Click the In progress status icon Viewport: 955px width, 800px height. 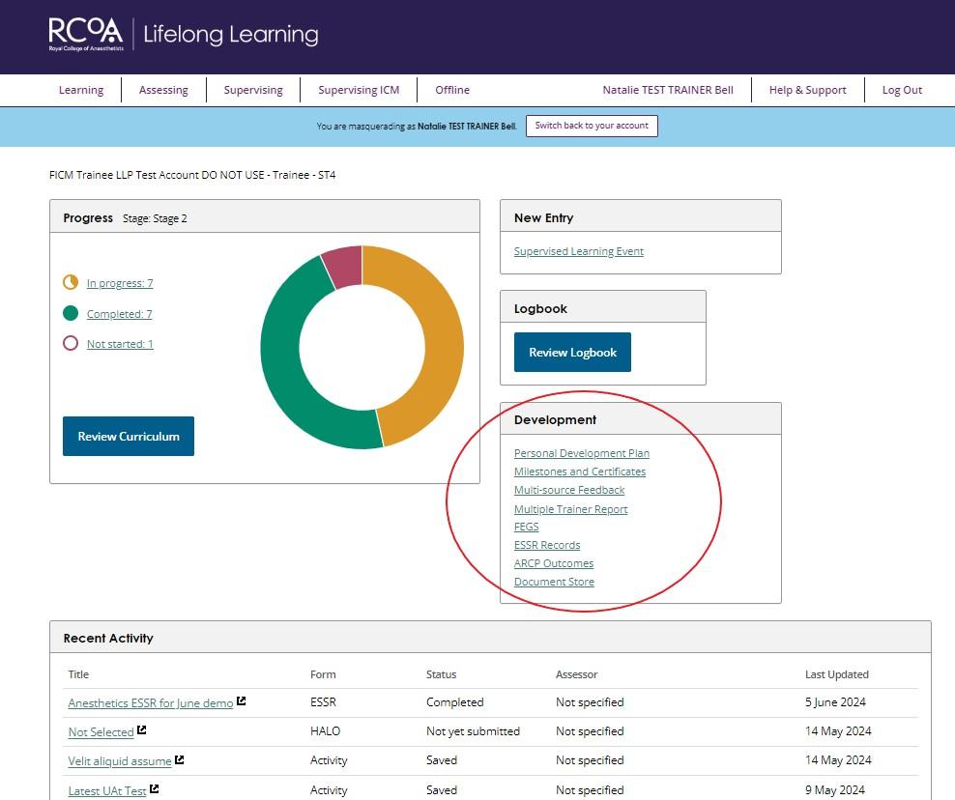[71, 282]
